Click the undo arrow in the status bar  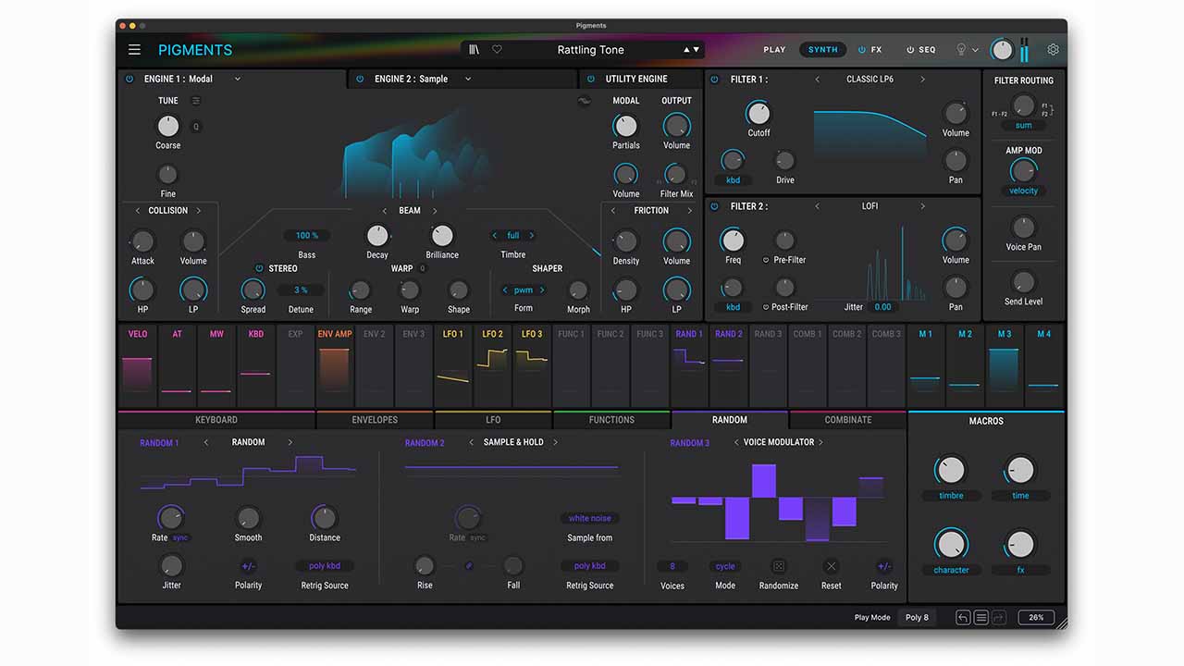coord(963,617)
